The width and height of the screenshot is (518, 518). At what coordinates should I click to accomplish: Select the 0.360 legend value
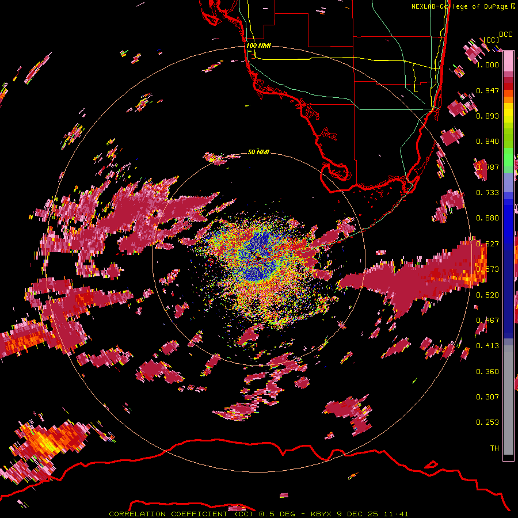click(487, 372)
